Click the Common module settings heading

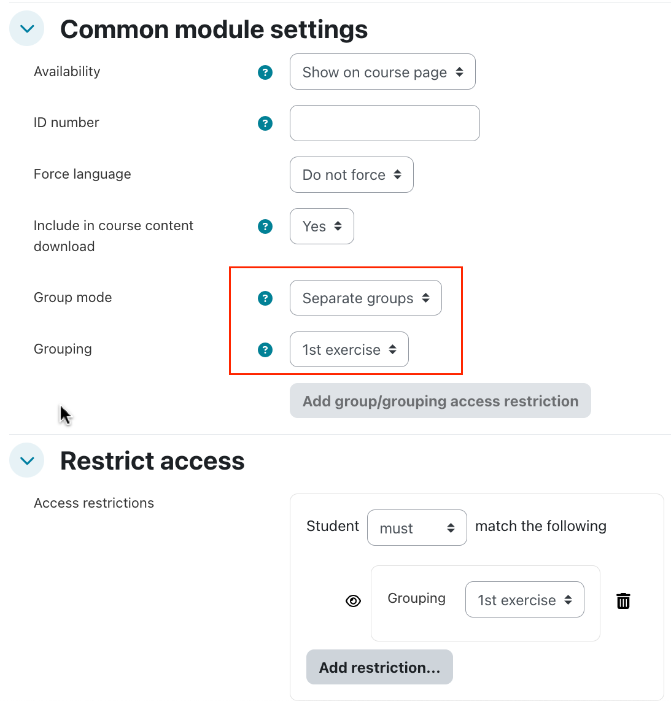click(x=214, y=29)
